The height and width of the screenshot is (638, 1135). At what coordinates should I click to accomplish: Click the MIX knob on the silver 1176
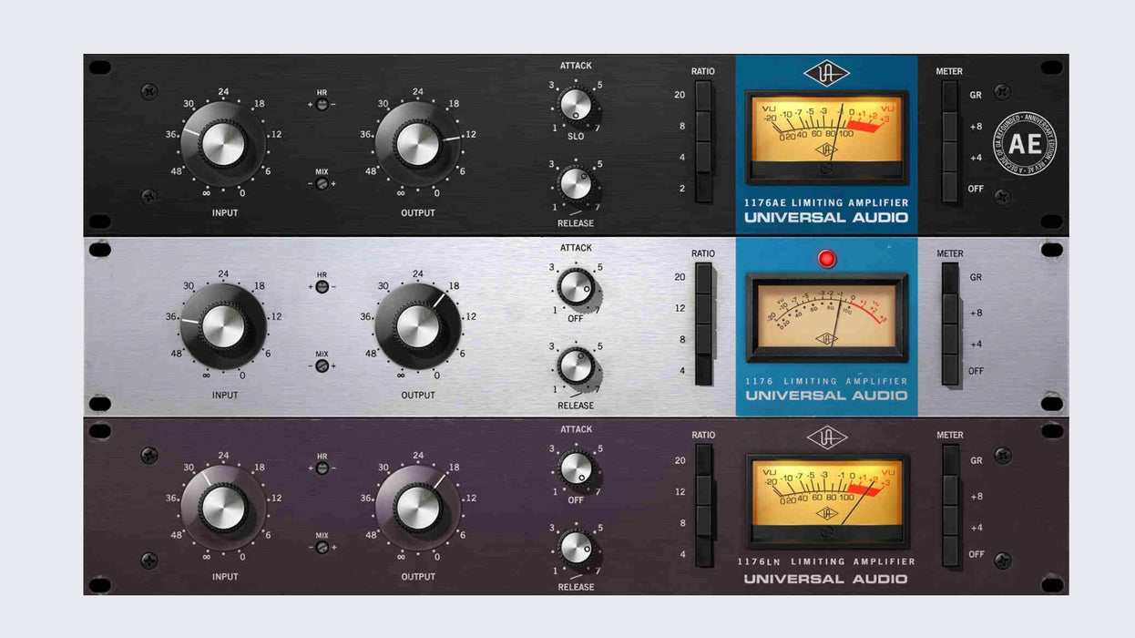322,365
